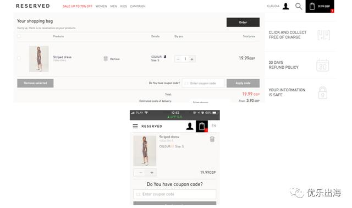
Task: Click the search magnifier icon
Action: (298, 6)
